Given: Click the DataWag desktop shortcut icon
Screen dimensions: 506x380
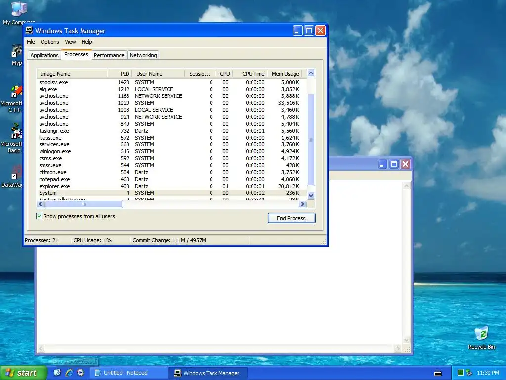Looking at the screenshot, I should pos(13,176).
